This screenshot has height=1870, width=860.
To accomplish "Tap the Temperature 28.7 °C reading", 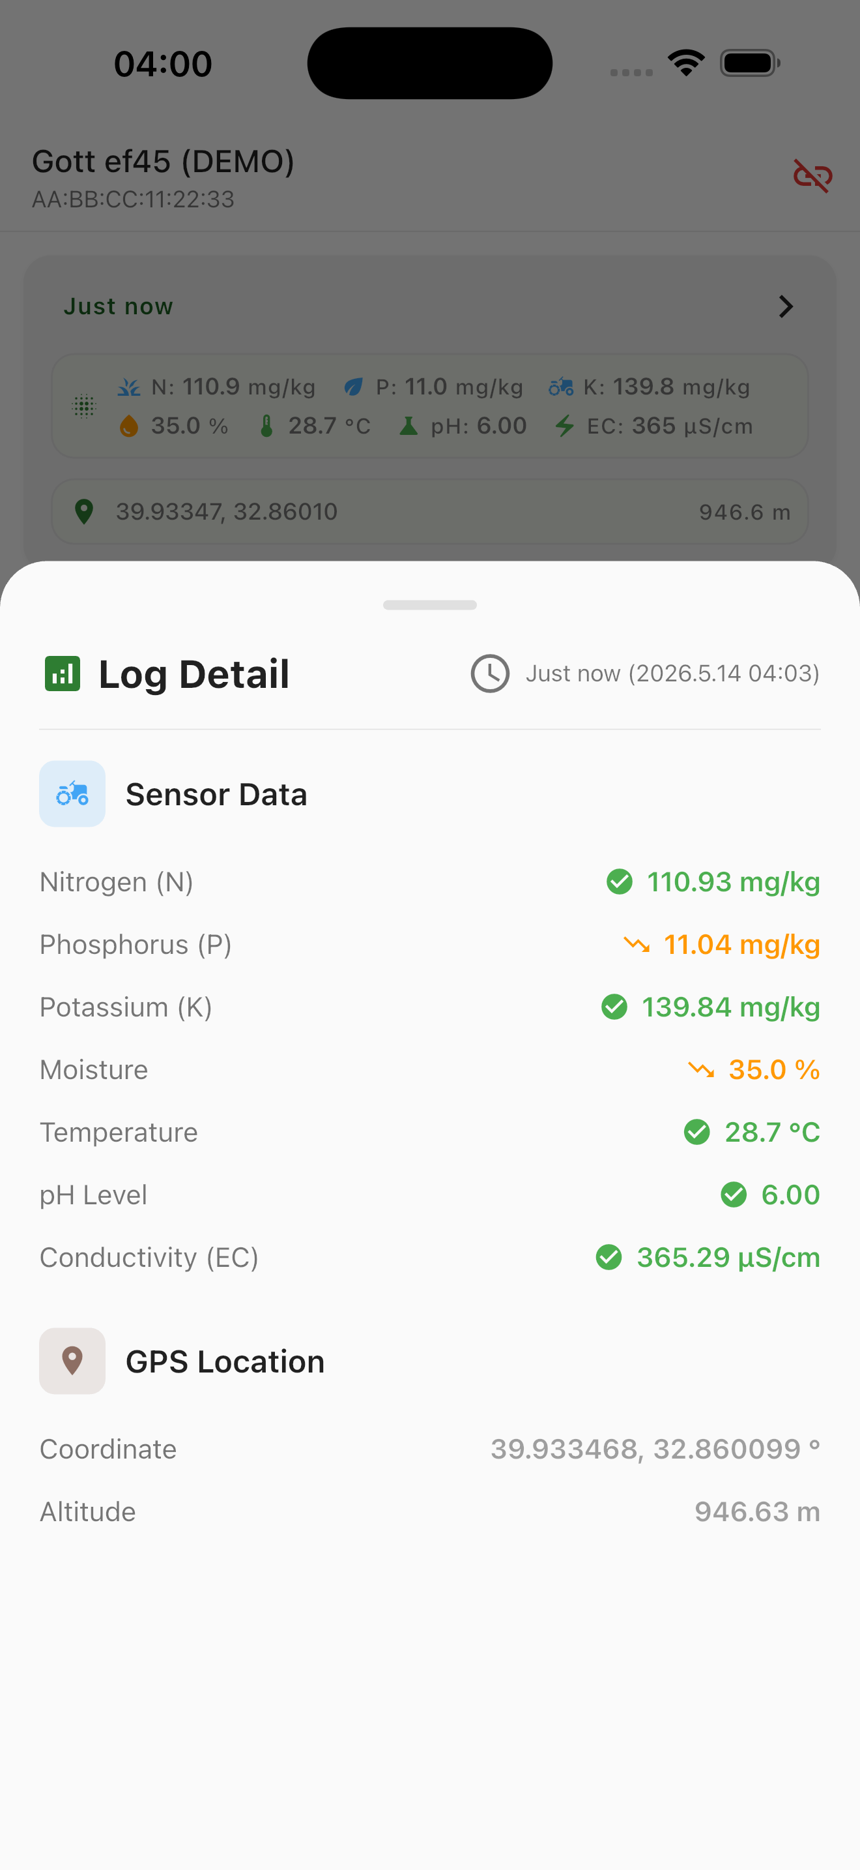I will (x=772, y=1132).
